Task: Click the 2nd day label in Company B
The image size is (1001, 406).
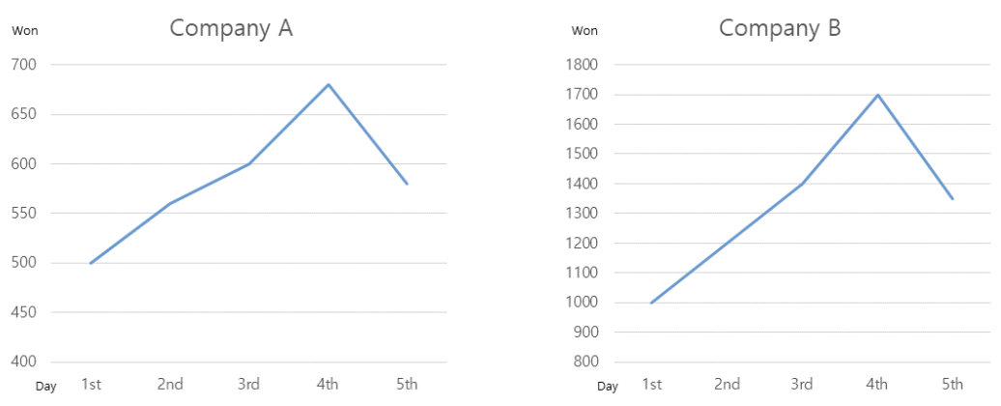Action: click(727, 385)
